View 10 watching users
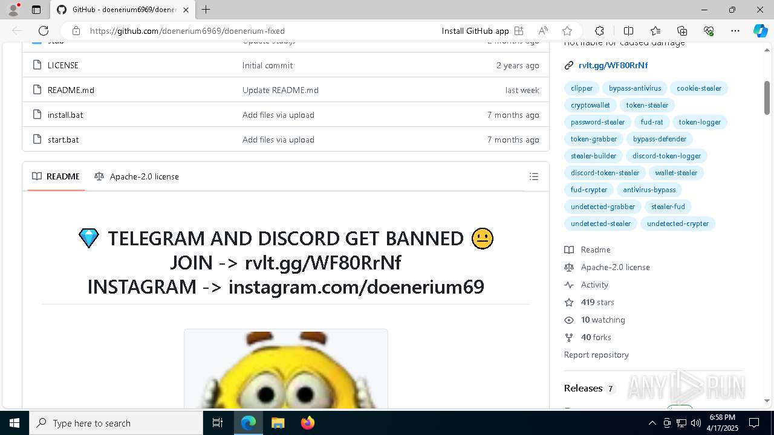 pos(603,320)
